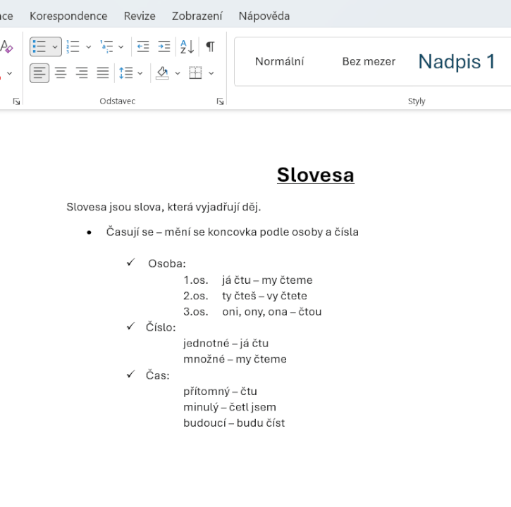Increase the paragraph indent
Image resolution: width=511 pixels, height=507 pixels.
(164, 46)
